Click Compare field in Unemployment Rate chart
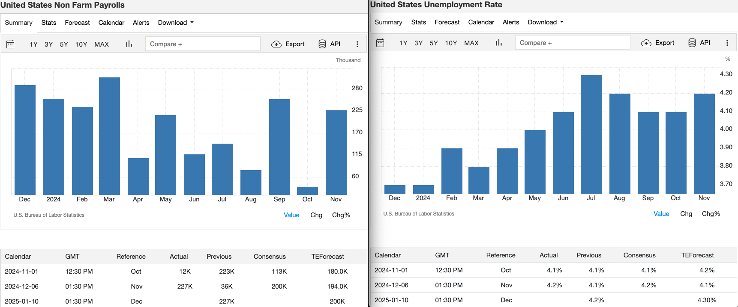The height and width of the screenshot is (307, 738). [572, 43]
